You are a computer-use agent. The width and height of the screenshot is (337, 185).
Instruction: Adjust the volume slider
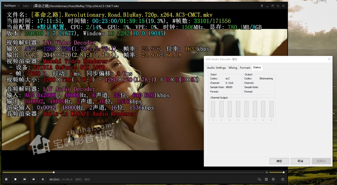point(277,172)
